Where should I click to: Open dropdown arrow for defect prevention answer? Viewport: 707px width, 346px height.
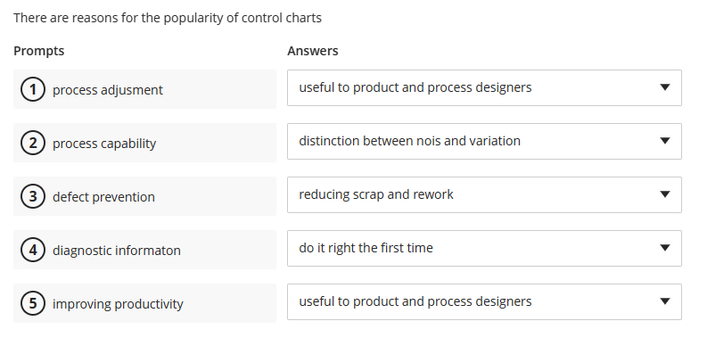coord(664,194)
